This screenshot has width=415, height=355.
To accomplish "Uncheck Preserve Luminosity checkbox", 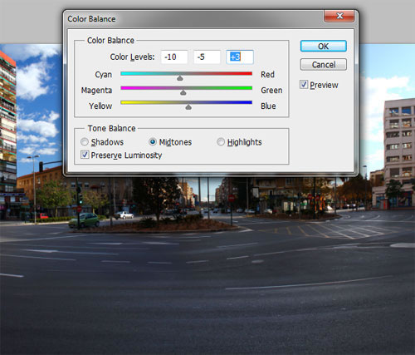I will pyautogui.click(x=85, y=155).
